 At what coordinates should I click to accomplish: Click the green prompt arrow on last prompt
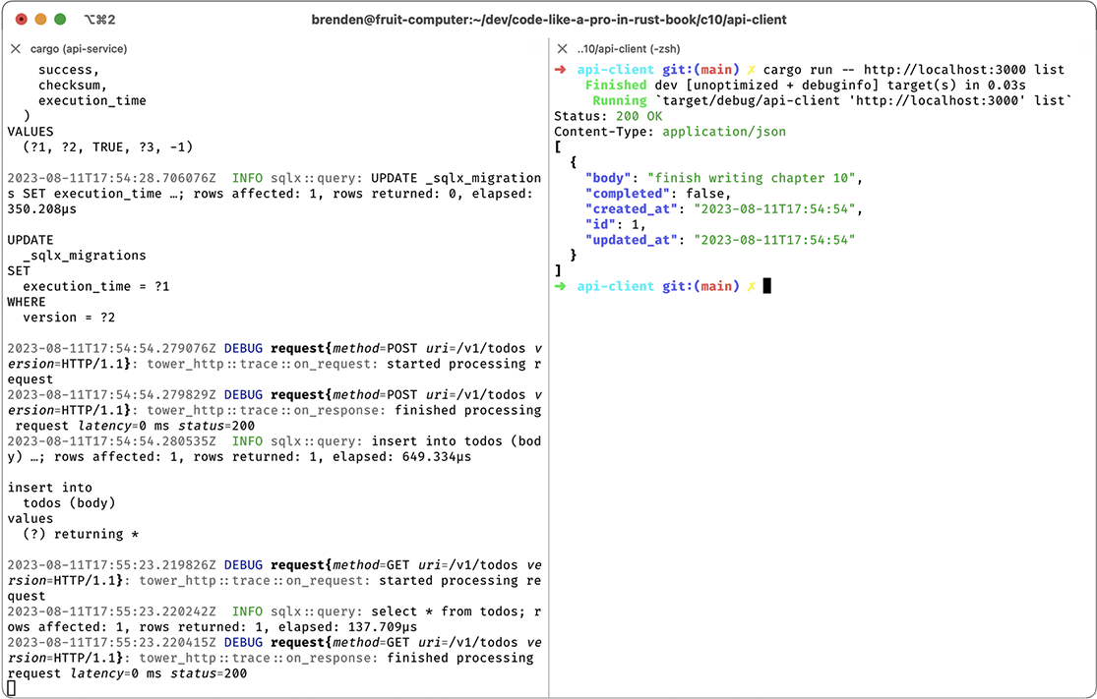pos(561,286)
